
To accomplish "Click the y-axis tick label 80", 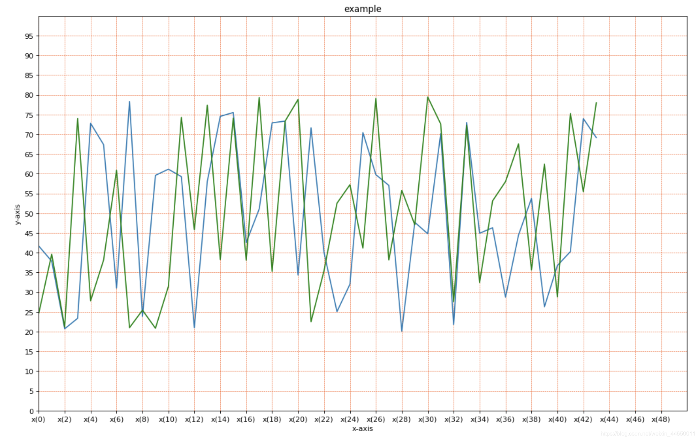I will [x=29, y=95].
